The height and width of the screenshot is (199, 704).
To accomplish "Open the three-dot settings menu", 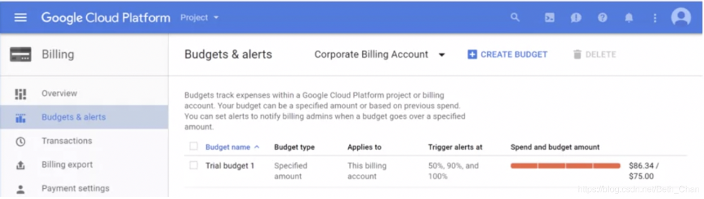I will pos(655,18).
